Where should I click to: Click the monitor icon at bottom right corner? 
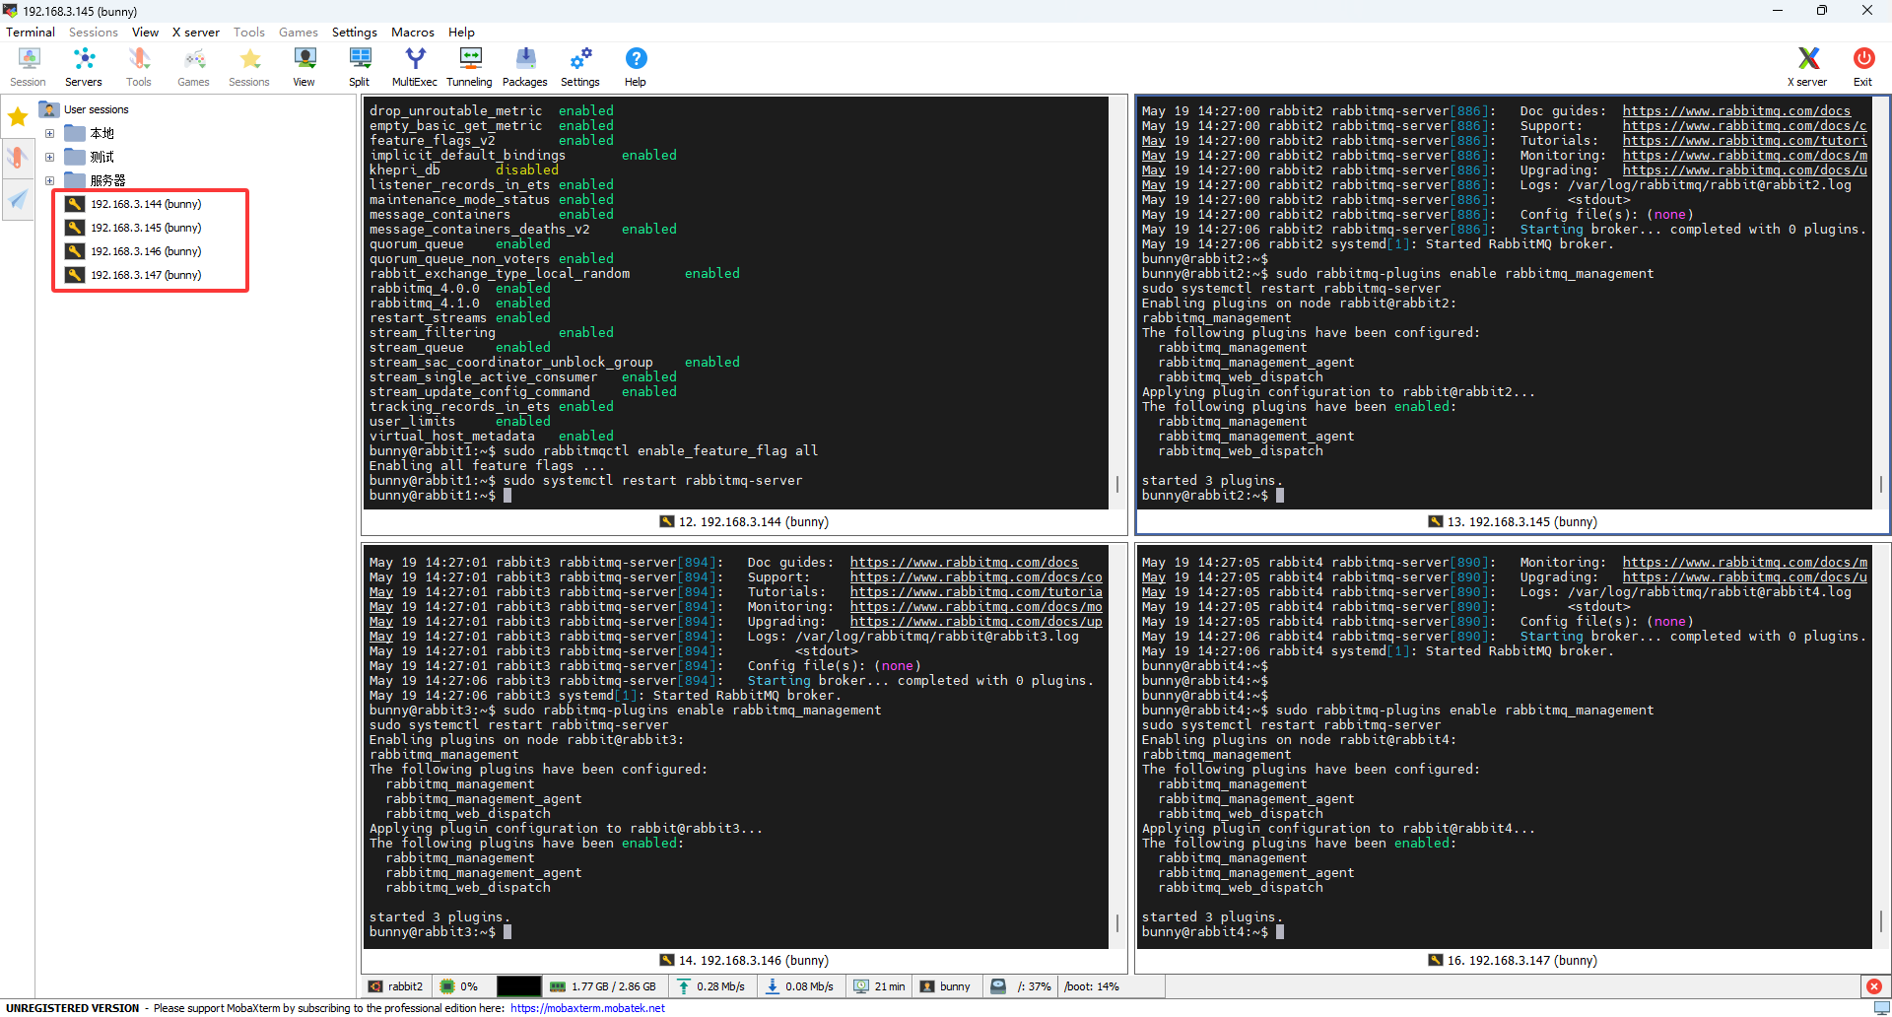[1881, 1008]
